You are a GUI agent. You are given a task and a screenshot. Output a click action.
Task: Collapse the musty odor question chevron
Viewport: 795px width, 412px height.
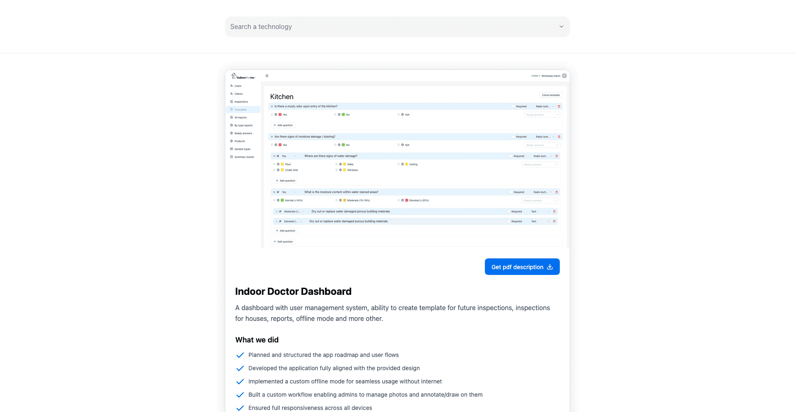pos(272,106)
